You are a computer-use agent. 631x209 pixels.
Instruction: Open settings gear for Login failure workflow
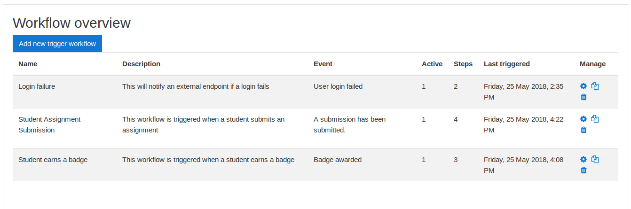click(x=584, y=86)
